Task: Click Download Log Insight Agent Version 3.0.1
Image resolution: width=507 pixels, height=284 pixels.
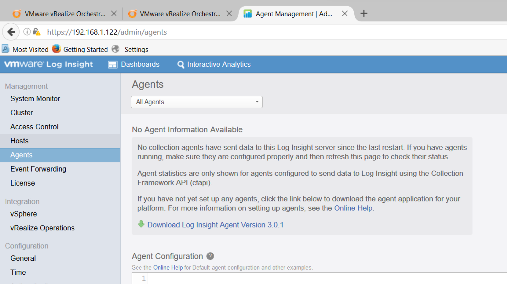Action: coord(215,225)
